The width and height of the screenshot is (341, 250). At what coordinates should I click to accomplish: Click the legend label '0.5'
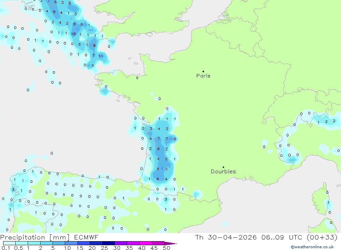pyautogui.click(x=18, y=248)
